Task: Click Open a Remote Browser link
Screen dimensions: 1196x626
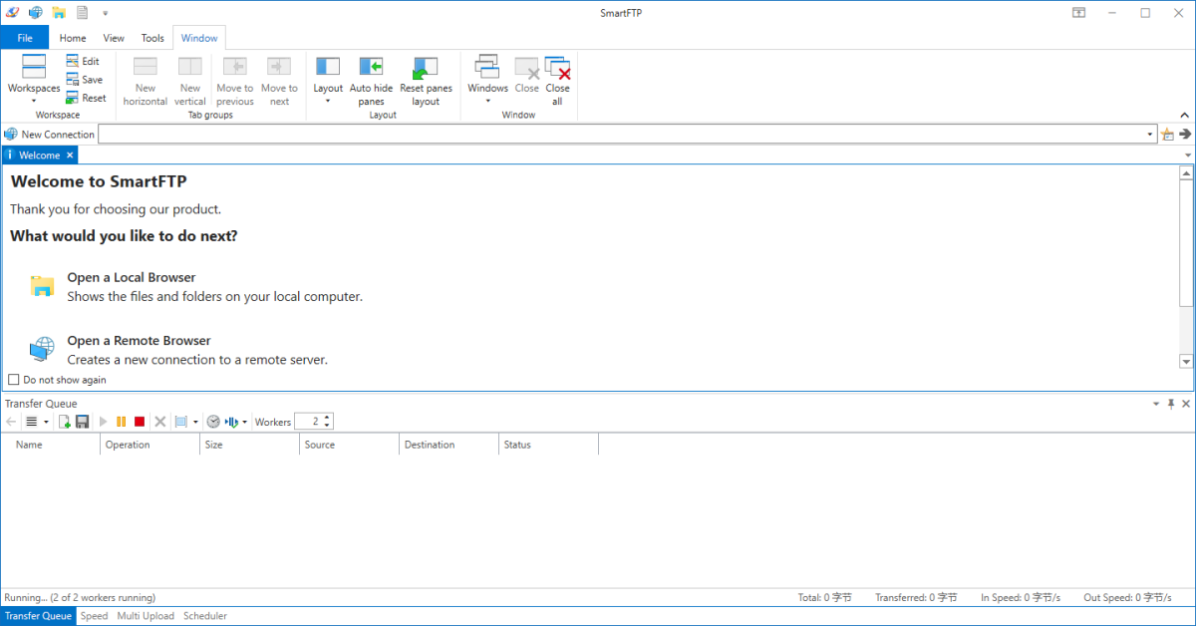Action: click(139, 340)
